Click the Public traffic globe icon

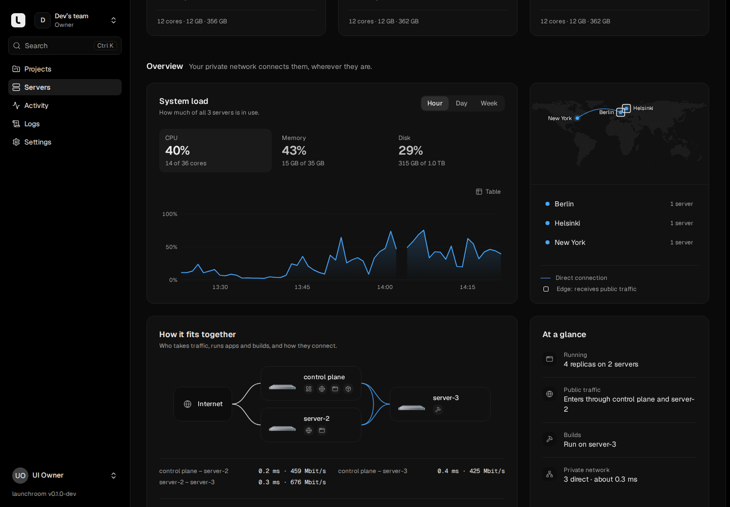[550, 394]
